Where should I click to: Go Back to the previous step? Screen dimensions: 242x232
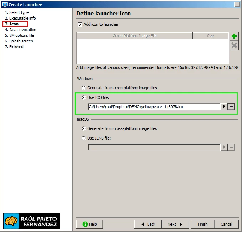148,224
